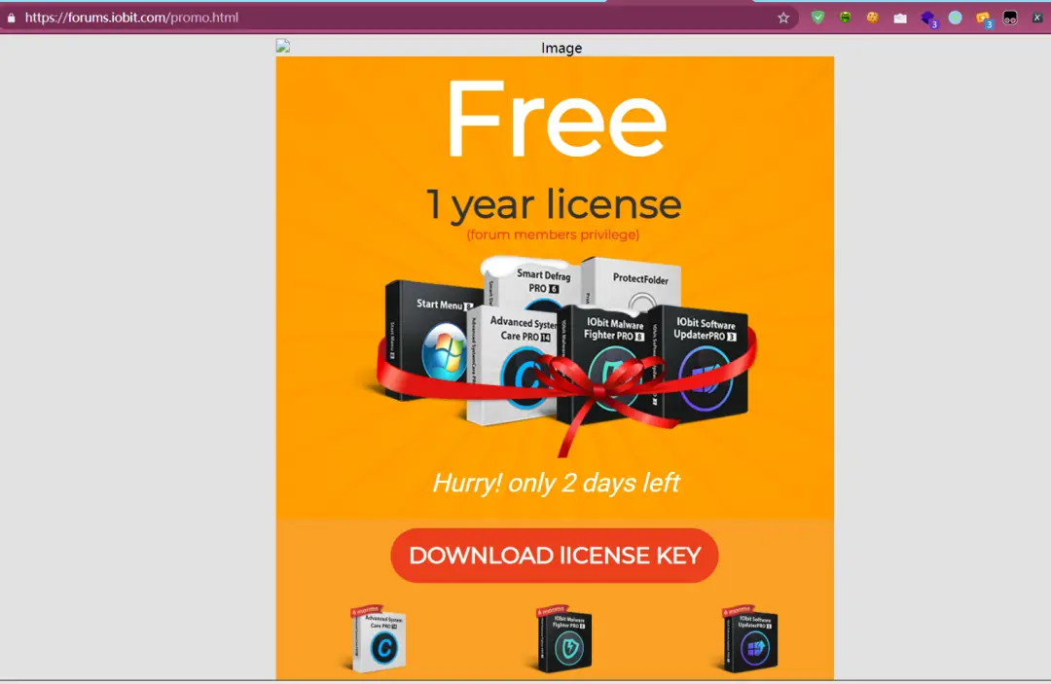Click the Start Menu box in the bundle
Viewport: 1051px width, 684px height.
click(430, 339)
